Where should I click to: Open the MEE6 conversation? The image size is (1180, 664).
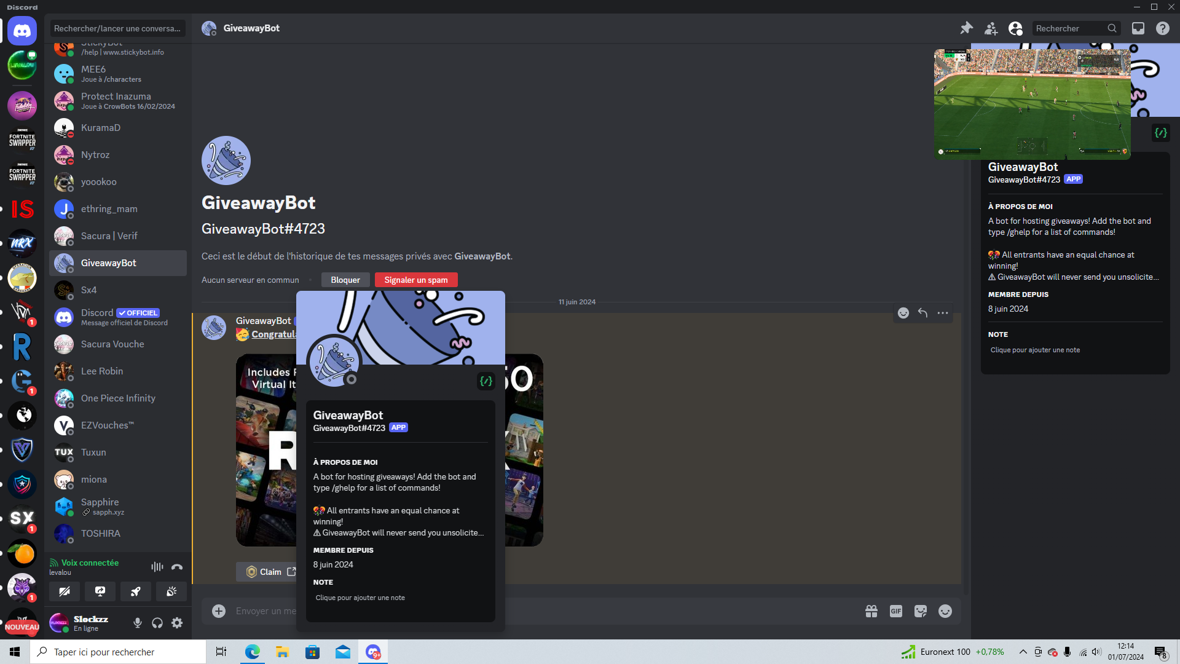coord(118,74)
